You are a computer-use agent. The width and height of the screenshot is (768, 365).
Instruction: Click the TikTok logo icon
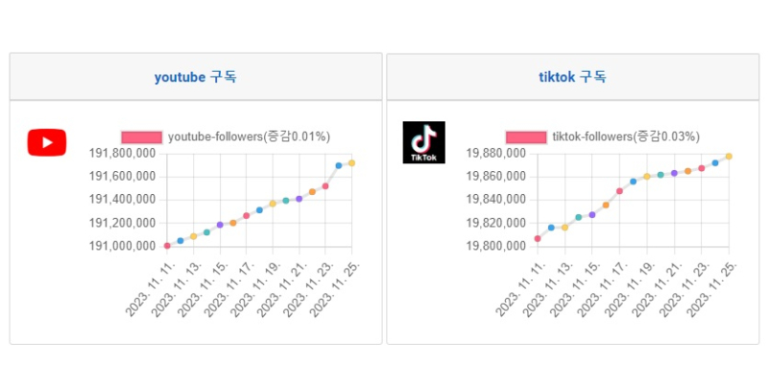pos(423,142)
